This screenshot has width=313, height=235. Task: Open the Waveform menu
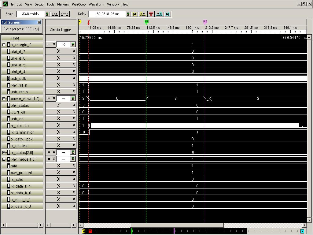(x=96, y=4)
